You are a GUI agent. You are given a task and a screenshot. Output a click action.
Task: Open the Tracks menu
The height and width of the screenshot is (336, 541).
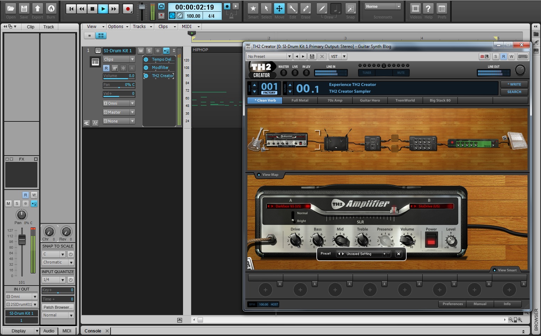coord(142,27)
